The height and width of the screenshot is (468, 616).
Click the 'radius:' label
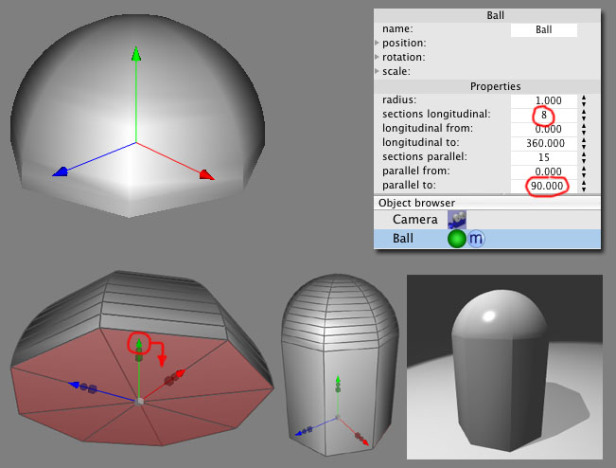tap(399, 99)
